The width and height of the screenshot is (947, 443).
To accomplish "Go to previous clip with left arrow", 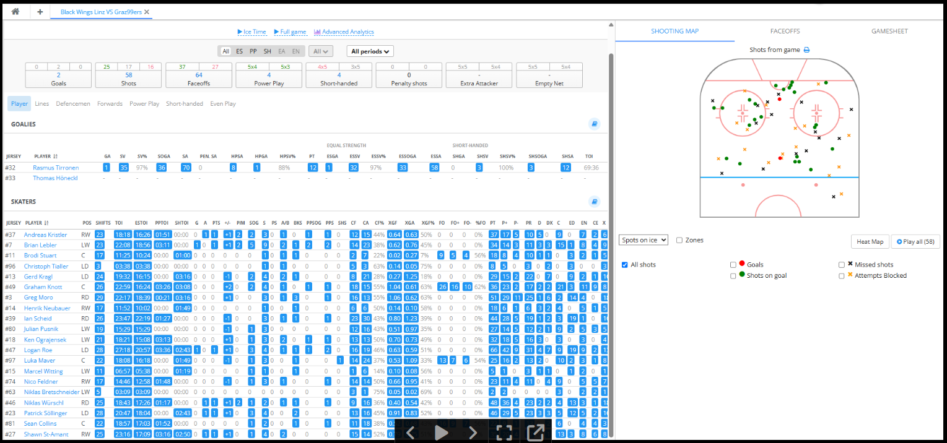I will pyautogui.click(x=410, y=432).
